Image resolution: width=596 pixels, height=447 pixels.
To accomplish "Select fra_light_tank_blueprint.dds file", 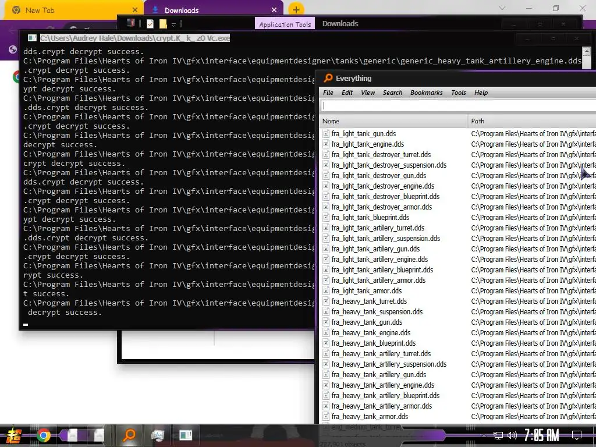I will (x=370, y=218).
